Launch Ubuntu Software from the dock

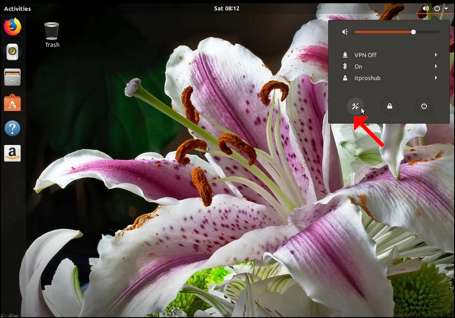tap(12, 102)
